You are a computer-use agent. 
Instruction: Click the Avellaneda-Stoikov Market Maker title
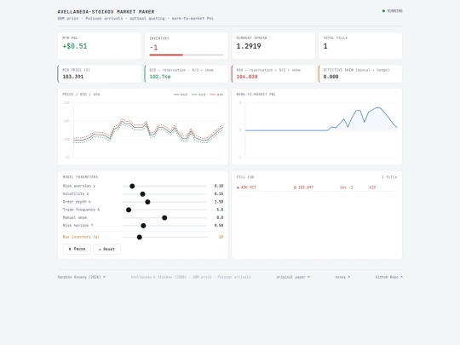(106, 12)
